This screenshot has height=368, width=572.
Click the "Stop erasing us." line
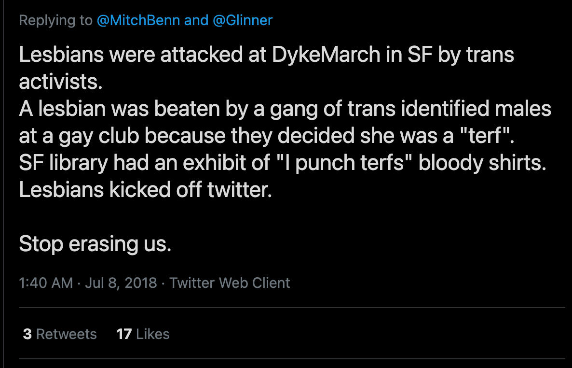pos(95,244)
